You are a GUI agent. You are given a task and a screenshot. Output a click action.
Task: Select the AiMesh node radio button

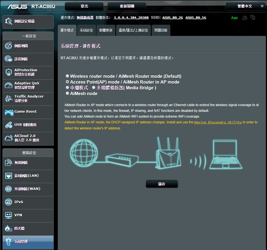67,94
